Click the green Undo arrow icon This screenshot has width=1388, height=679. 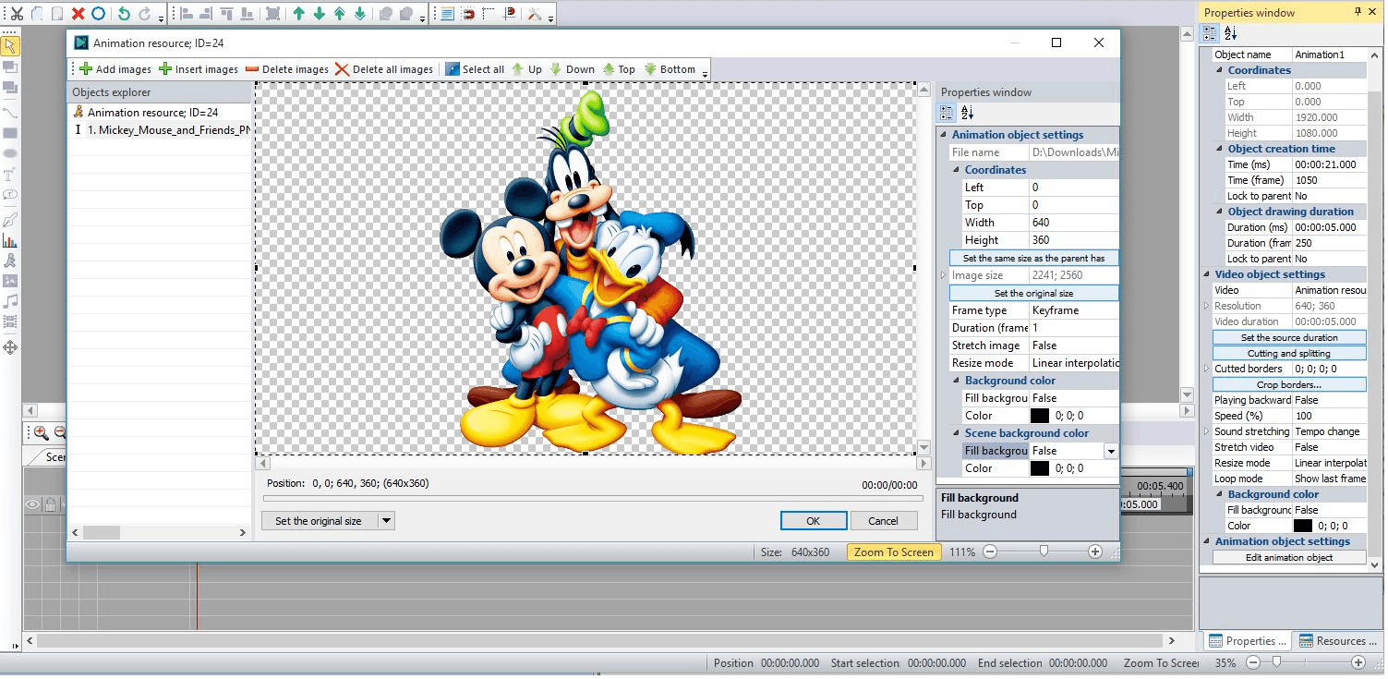coord(125,14)
